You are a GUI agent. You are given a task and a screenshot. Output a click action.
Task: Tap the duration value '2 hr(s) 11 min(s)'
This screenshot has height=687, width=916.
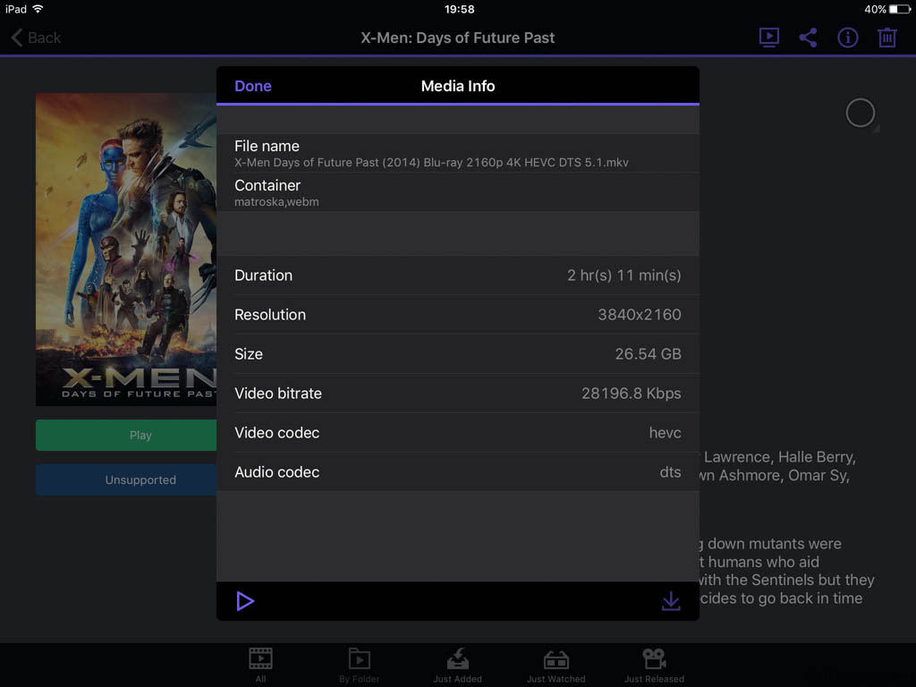pos(623,276)
